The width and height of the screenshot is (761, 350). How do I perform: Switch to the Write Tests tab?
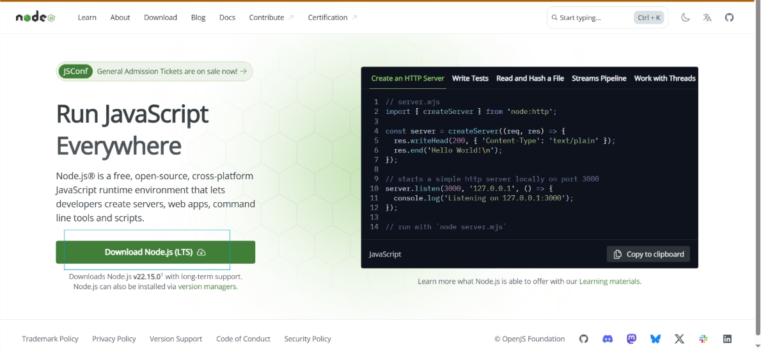point(470,78)
